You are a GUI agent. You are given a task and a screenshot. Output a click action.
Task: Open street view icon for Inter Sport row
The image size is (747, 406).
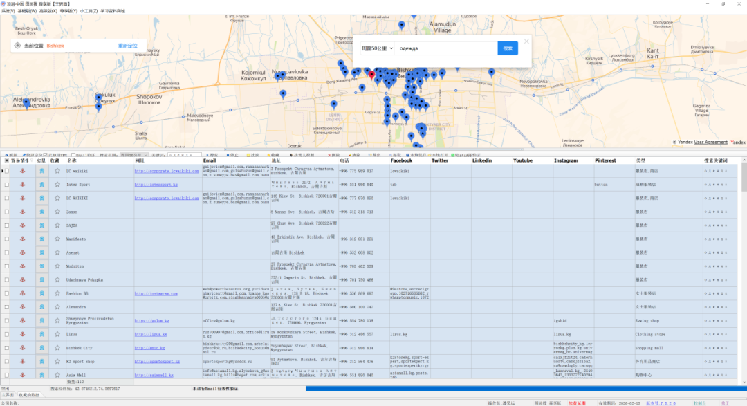coord(42,185)
